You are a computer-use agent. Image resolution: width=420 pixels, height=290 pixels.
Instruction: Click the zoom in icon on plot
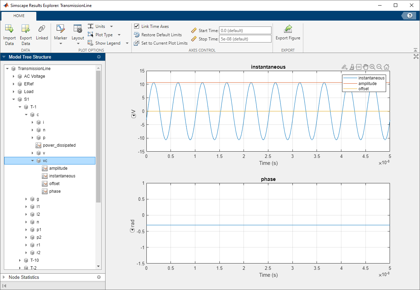(x=372, y=67)
